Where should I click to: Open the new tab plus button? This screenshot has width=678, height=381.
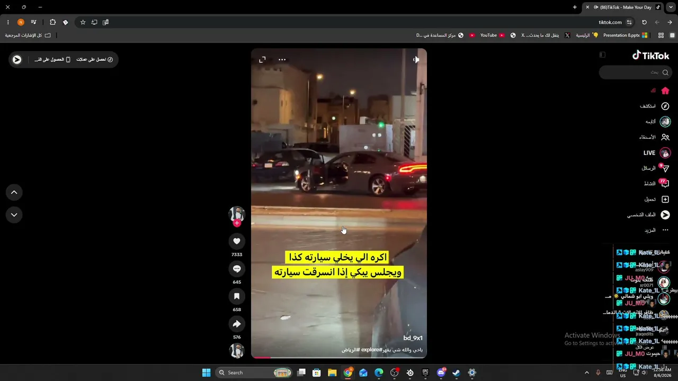(575, 7)
